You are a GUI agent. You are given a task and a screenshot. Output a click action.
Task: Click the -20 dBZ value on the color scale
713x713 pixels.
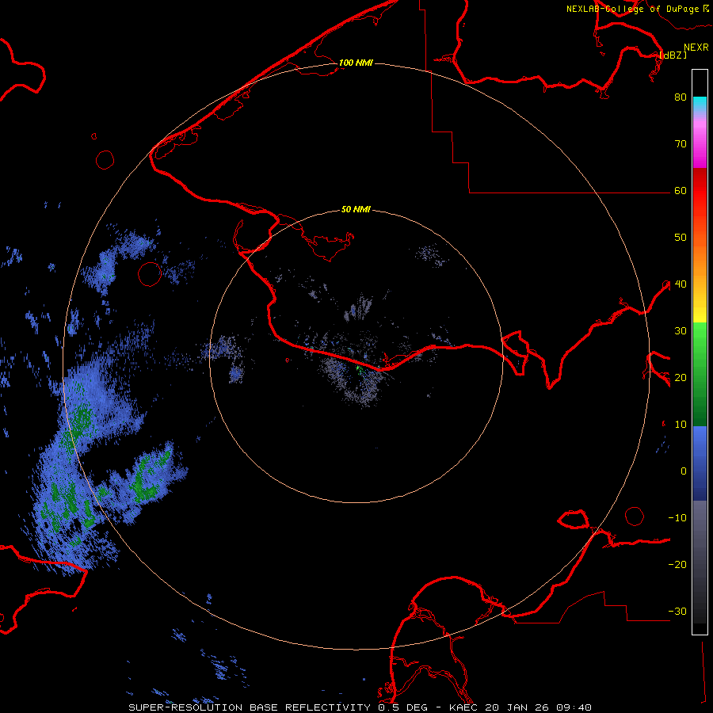(x=677, y=565)
